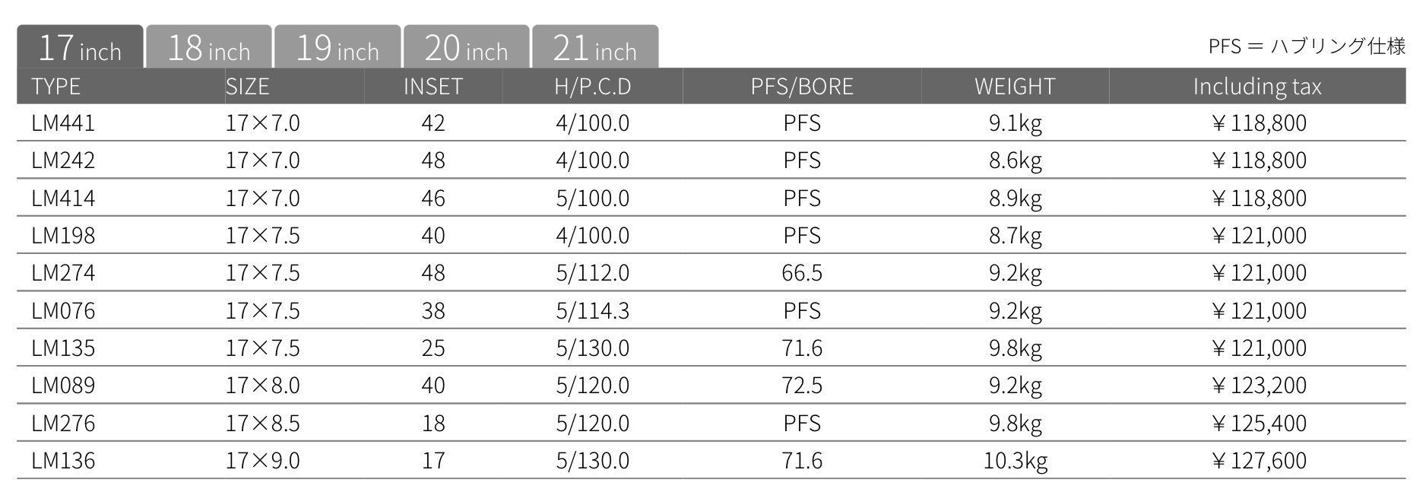Click the LM274 type cell
This screenshot has width=1426, height=492.
point(63,272)
